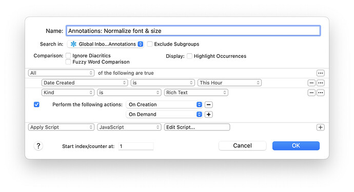
Task: Change the JavaScript language dropdown
Action: coord(129,127)
